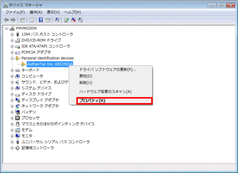
Task: Click the 記憶域コントローラ icon
Action: (17, 148)
